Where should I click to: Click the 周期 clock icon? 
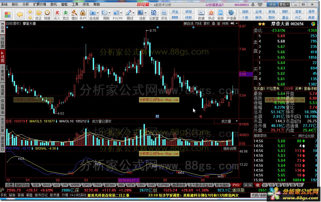pyautogui.click(x=104, y=13)
